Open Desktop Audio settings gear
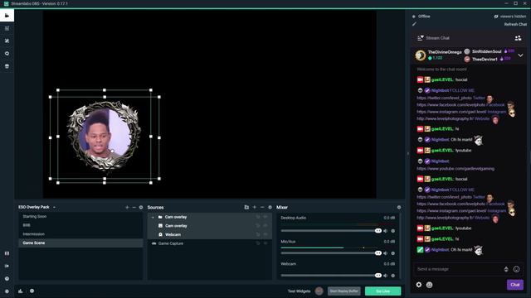531x298 pixels. point(392,231)
